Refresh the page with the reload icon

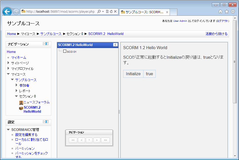pos(111,12)
